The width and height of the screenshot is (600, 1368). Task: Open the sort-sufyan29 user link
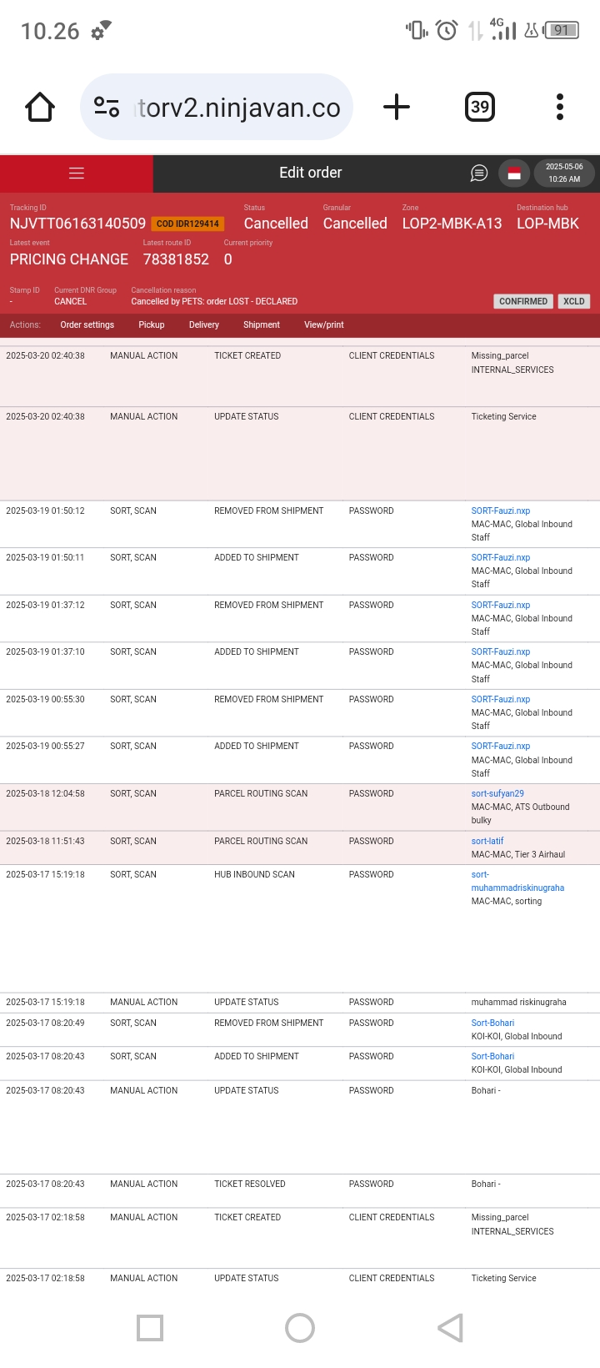click(497, 793)
